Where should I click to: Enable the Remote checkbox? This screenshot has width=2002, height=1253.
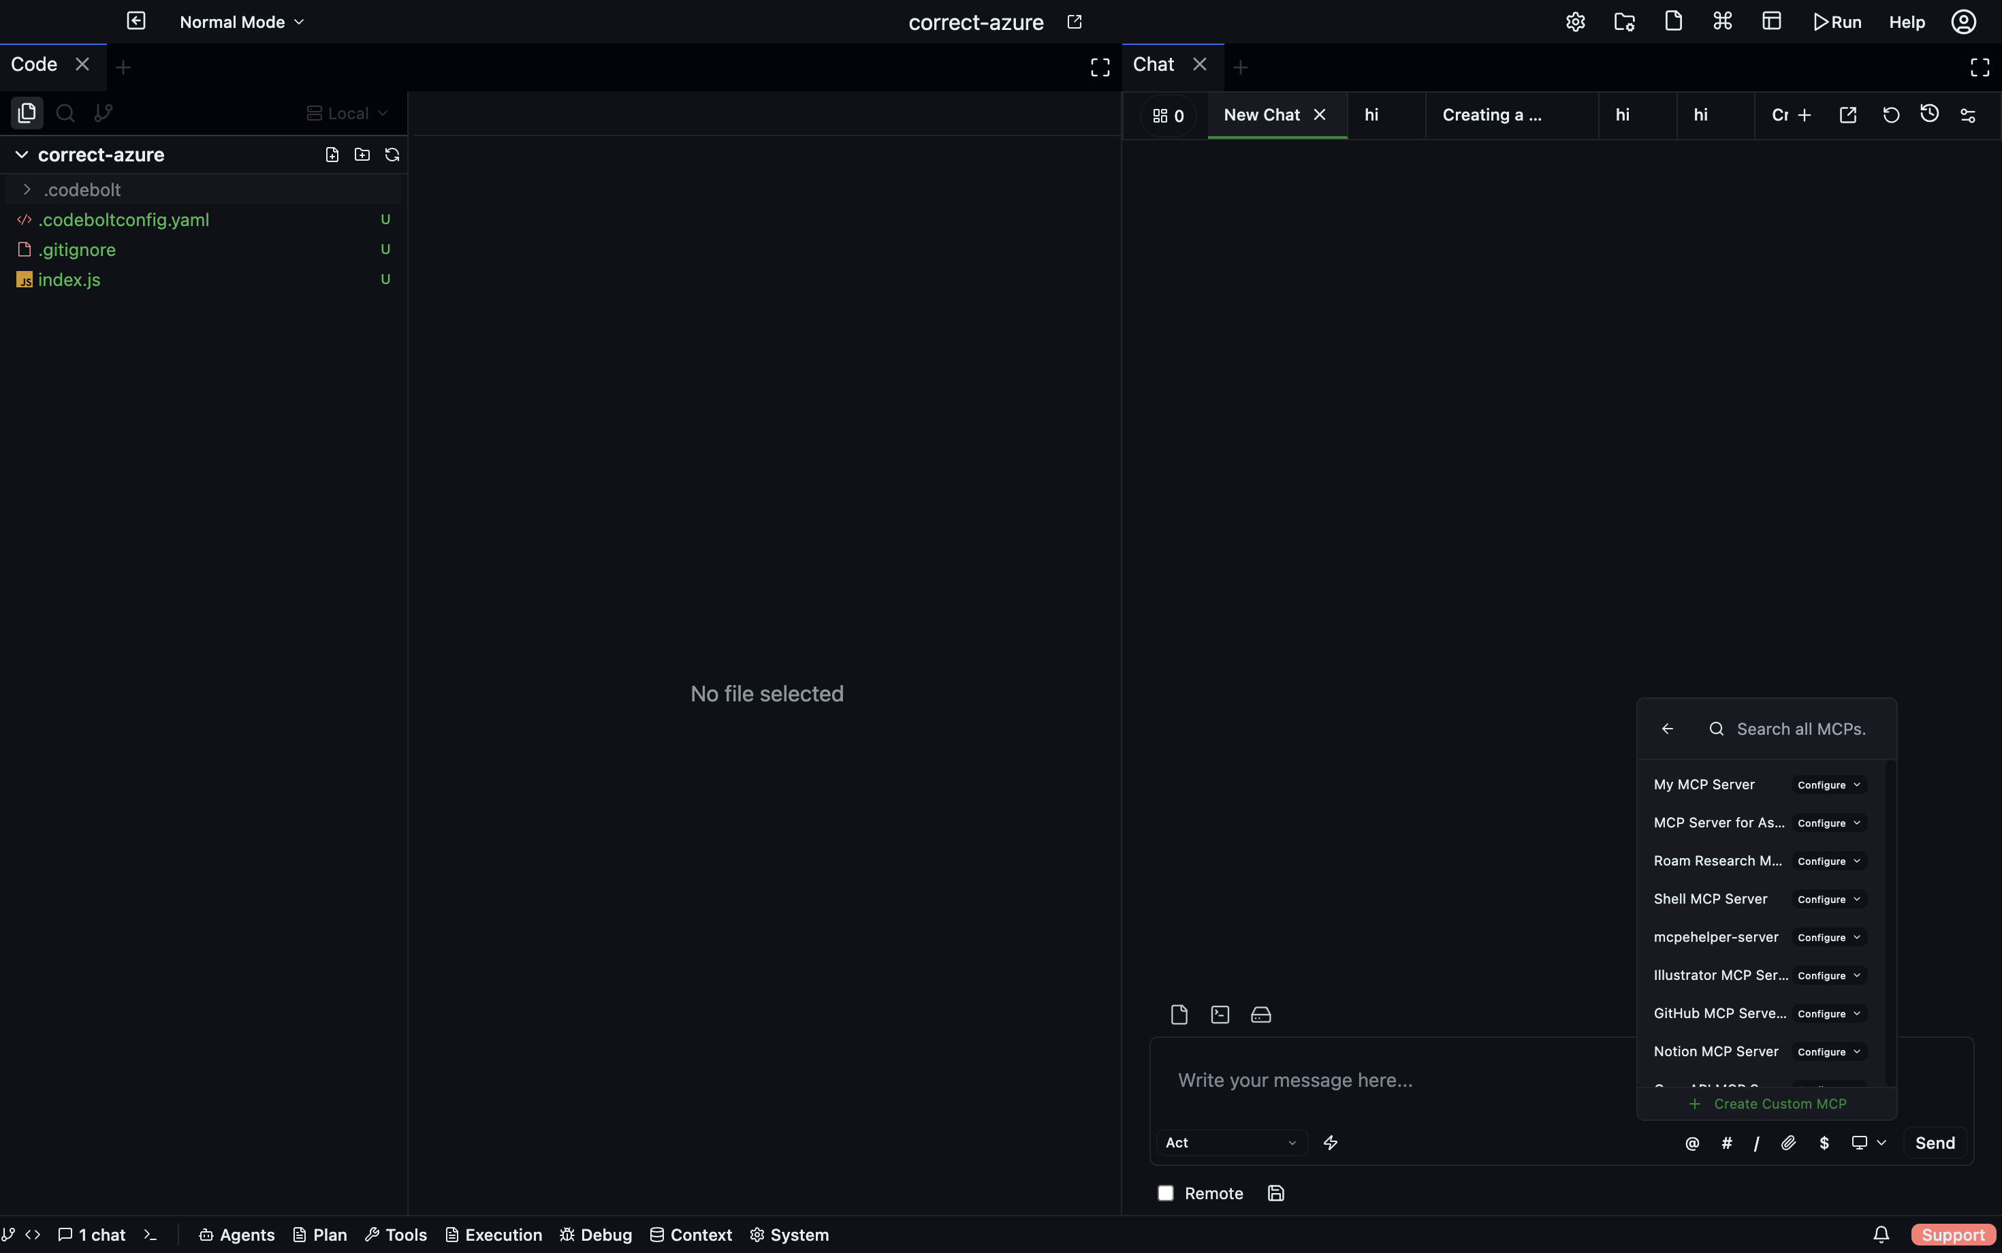pos(1166,1192)
